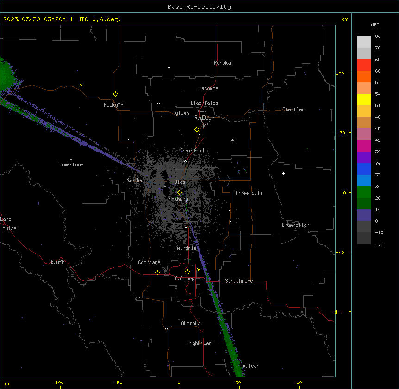Click the 100 tick on the right axis
This screenshot has height=389, width=399.
[340, 73]
